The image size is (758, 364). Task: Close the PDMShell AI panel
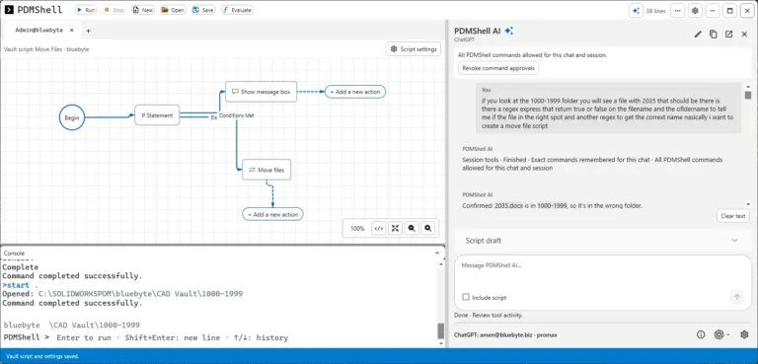point(744,34)
